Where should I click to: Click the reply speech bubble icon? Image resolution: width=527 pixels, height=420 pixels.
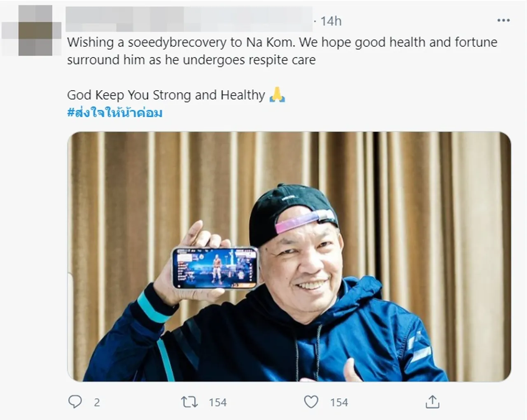[x=75, y=401]
